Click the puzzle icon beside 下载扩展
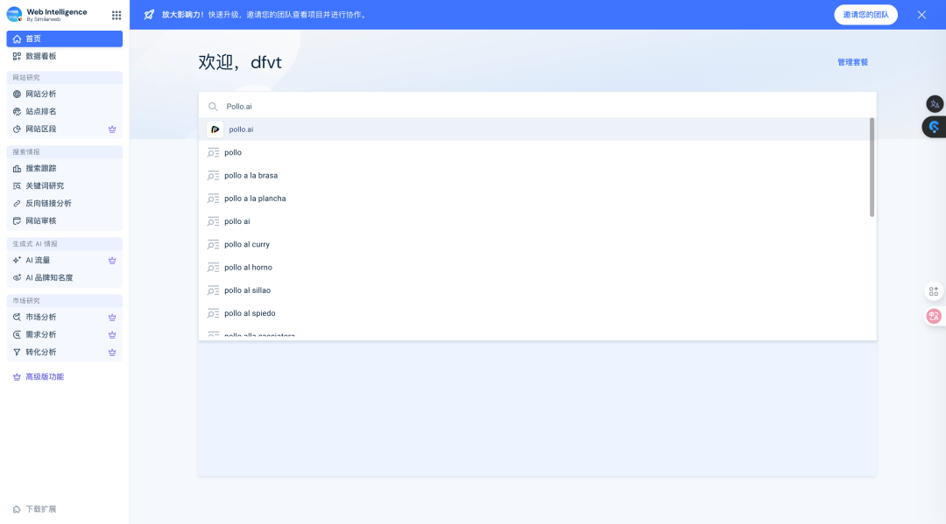This screenshot has height=524, width=946. [x=17, y=509]
